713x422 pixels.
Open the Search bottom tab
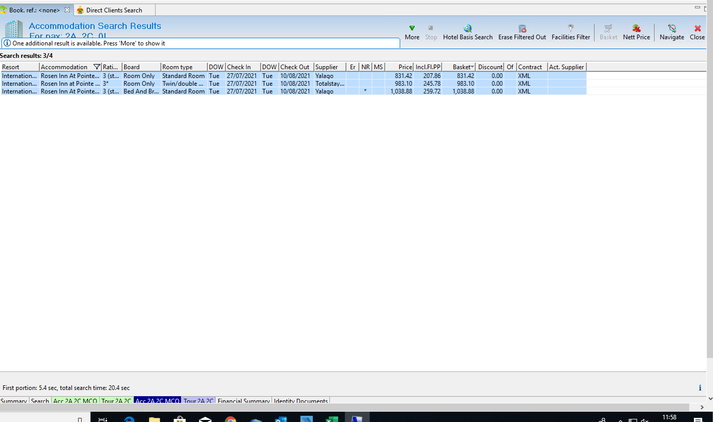[x=40, y=401]
